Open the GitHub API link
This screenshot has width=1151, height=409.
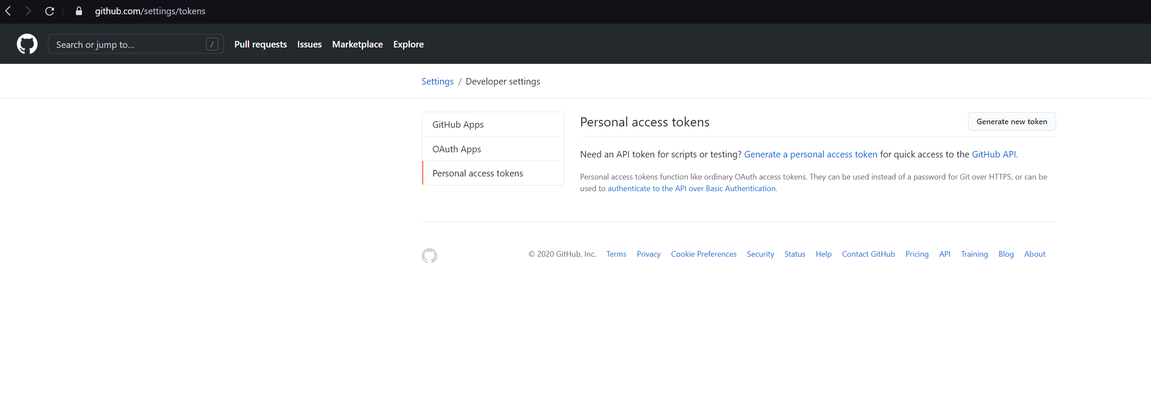[993, 154]
